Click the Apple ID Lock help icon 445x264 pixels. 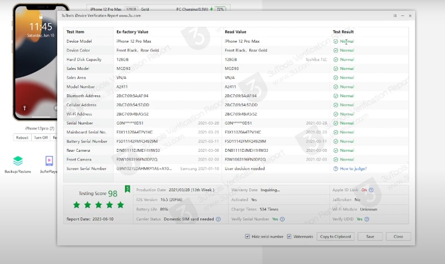point(371,190)
